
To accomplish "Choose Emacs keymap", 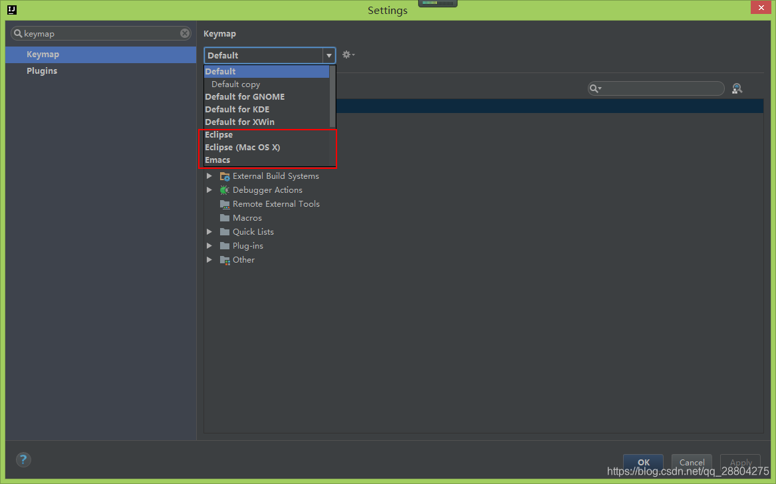I will [x=267, y=160].
